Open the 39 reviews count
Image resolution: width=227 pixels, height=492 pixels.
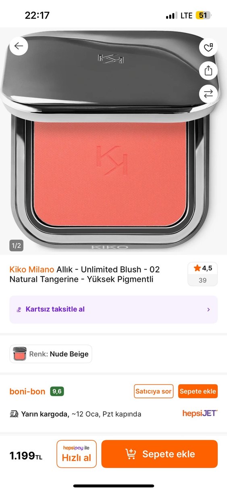tap(202, 280)
